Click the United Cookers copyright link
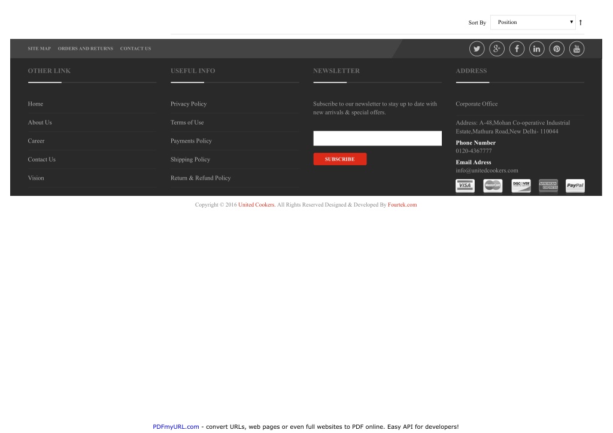Viewport: 613px width, 433px height. point(256,205)
